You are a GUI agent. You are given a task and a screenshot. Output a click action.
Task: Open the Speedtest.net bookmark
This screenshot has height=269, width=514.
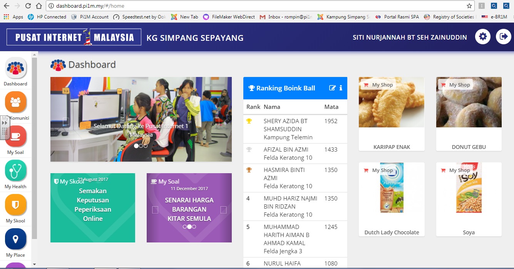139,17
